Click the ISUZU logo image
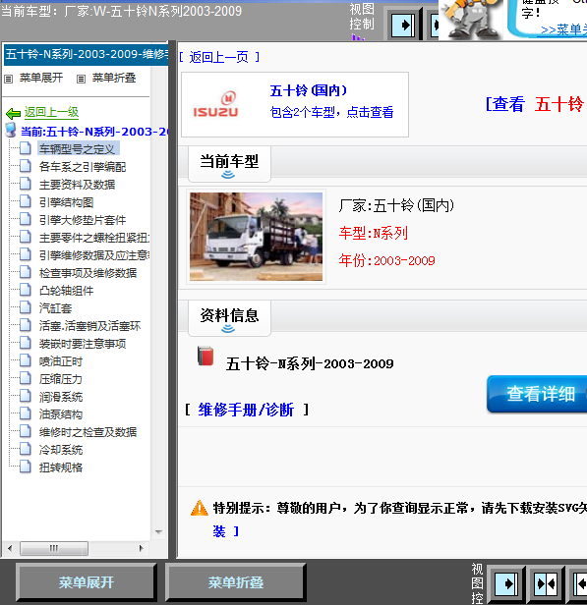The image size is (587, 605). tap(215, 104)
